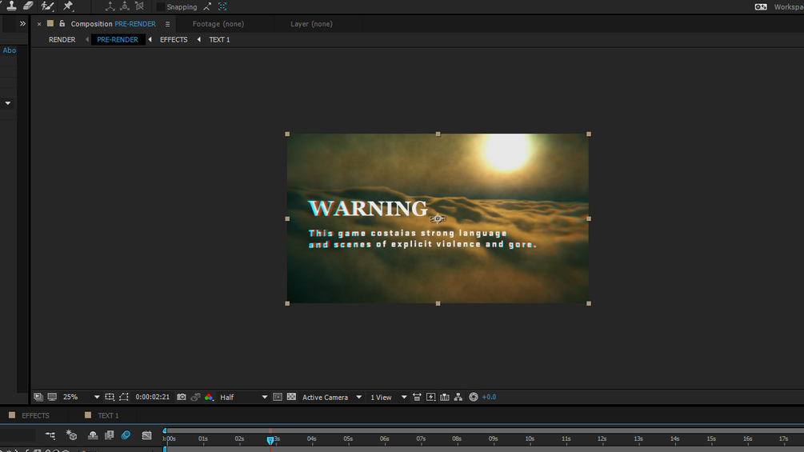Click the timeline current-time indicator
Screen dimensions: 804x452
tap(270, 440)
